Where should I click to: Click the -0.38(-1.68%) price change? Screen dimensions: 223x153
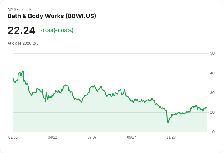click(x=57, y=30)
